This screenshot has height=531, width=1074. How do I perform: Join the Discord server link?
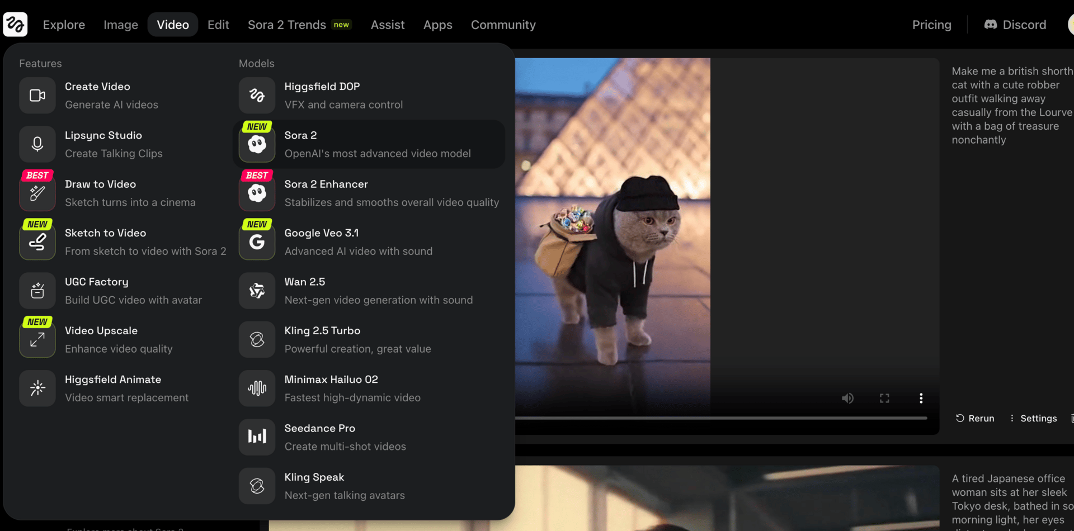coord(1015,25)
